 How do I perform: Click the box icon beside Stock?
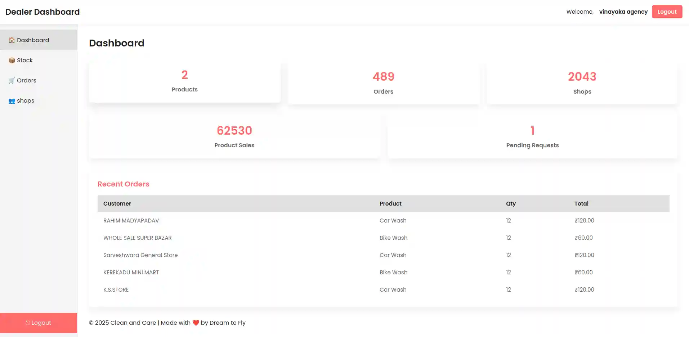[12, 60]
